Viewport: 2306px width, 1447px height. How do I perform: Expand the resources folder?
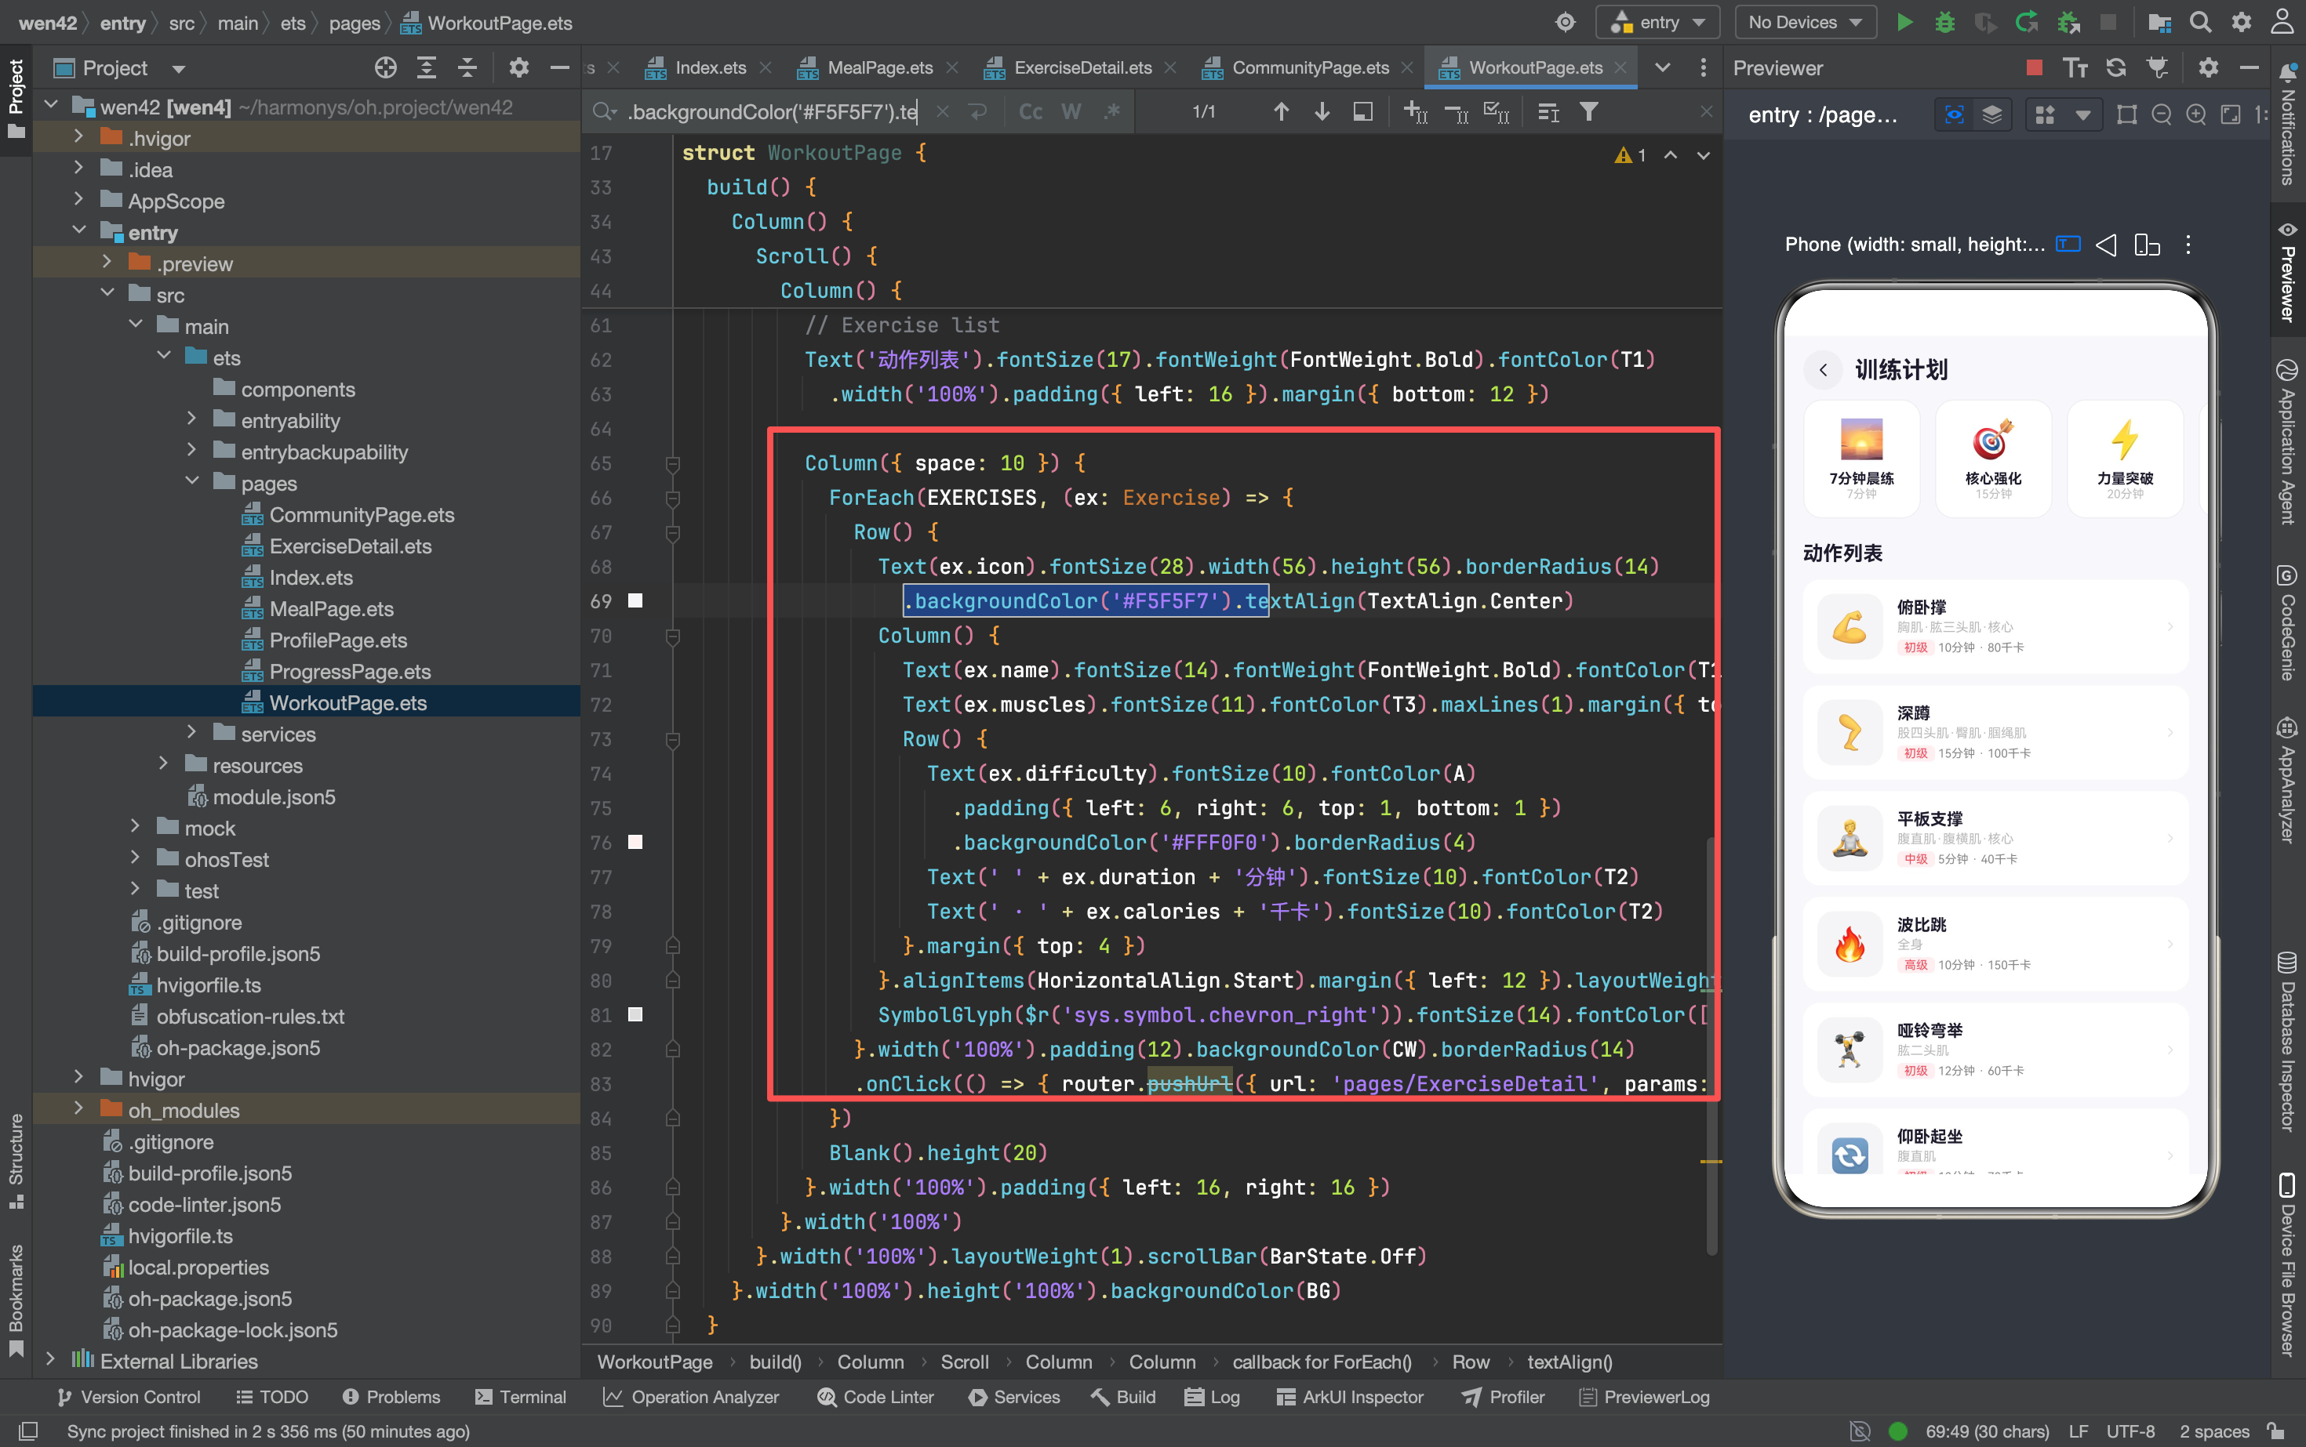click(163, 764)
